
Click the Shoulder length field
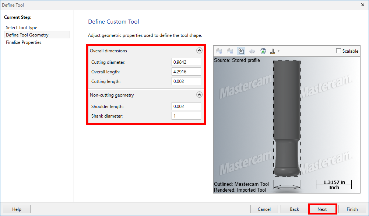pos(186,106)
